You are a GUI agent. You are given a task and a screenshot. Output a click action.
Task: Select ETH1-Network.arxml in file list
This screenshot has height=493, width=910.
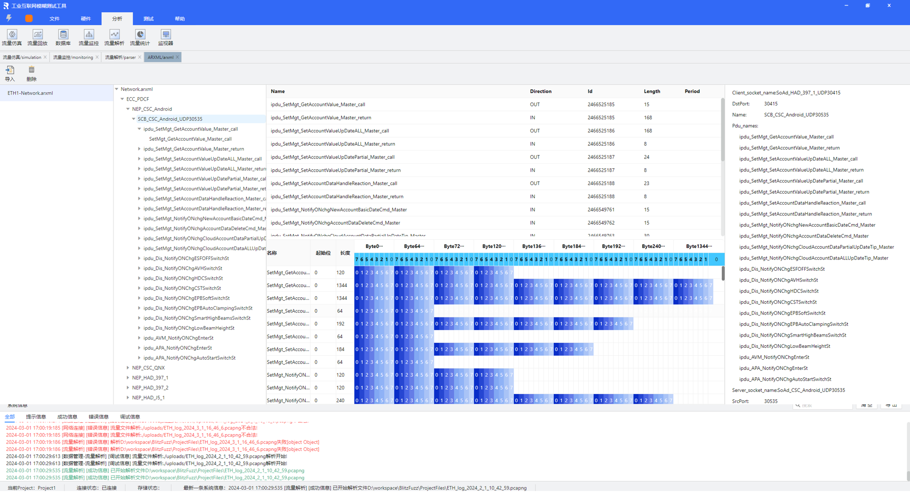point(30,93)
